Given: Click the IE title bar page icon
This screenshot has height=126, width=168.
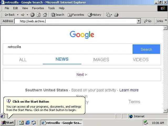Looking at the screenshot, I should pyautogui.click(x=2, y=2).
